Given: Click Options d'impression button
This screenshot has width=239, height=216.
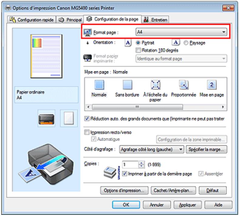Looking at the screenshot, I should (124, 191).
